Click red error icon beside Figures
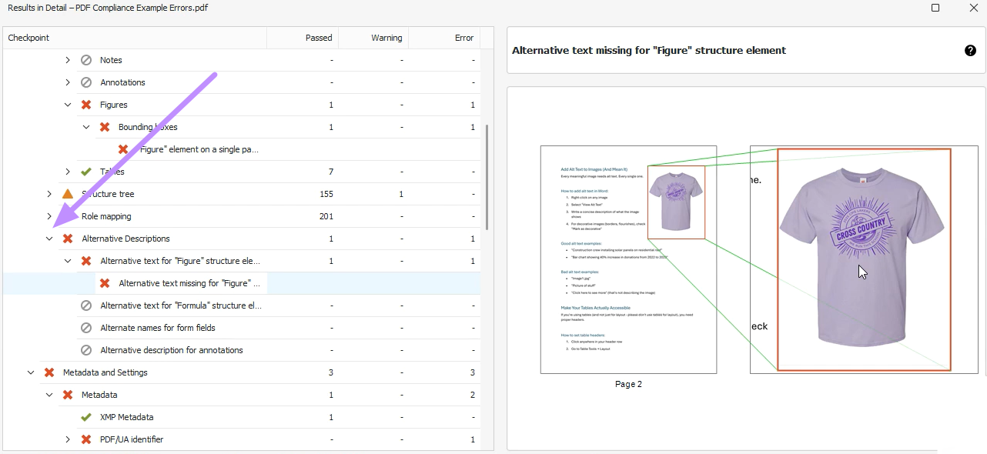987x454 pixels. point(86,105)
